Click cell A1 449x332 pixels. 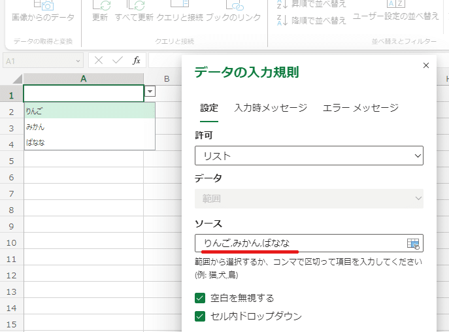point(83,93)
